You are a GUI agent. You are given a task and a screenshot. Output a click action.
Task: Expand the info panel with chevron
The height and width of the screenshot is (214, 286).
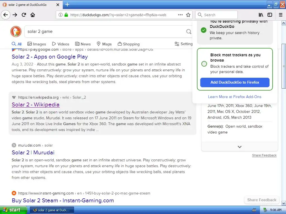[x=240, y=147]
